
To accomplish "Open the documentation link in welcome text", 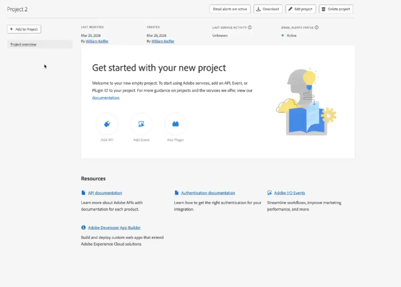I will pyautogui.click(x=106, y=98).
